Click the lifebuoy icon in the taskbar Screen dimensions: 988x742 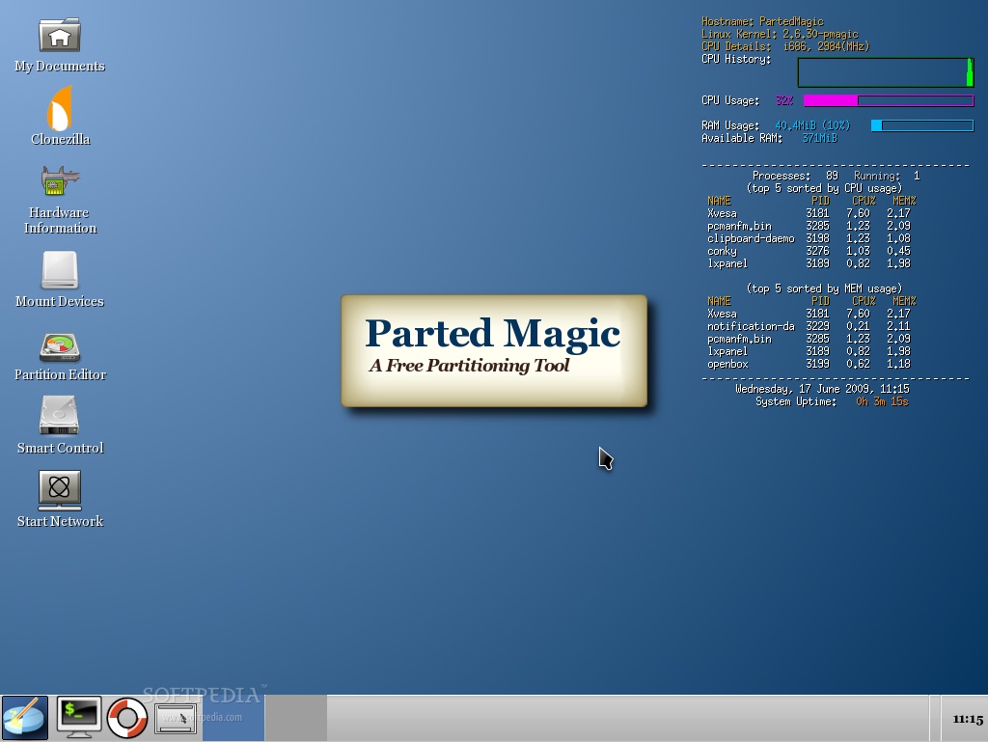[127, 718]
